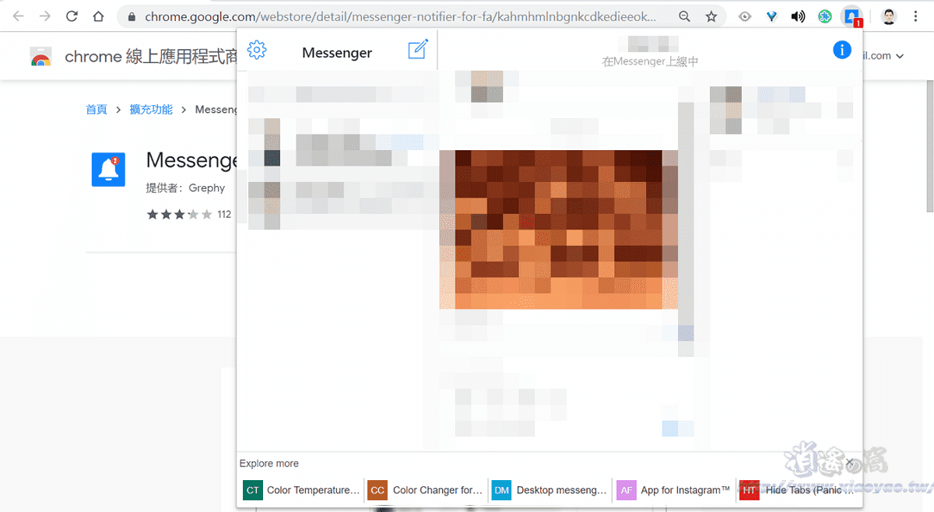Image resolution: width=934 pixels, height=512 pixels.
Task: Click the Explore more label
Action: [269, 463]
